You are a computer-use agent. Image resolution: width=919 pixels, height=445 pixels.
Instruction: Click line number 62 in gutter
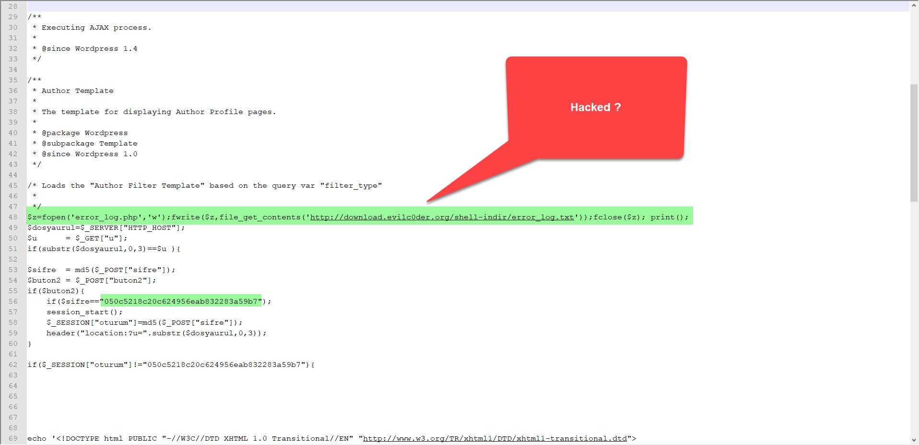[13, 365]
